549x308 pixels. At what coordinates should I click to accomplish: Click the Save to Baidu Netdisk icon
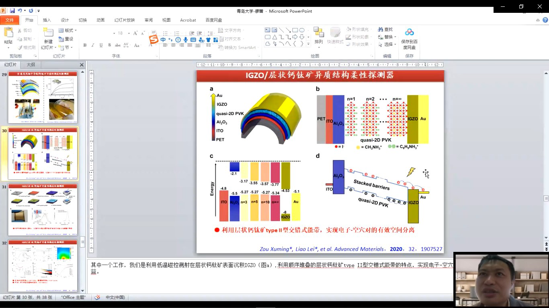point(409,32)
